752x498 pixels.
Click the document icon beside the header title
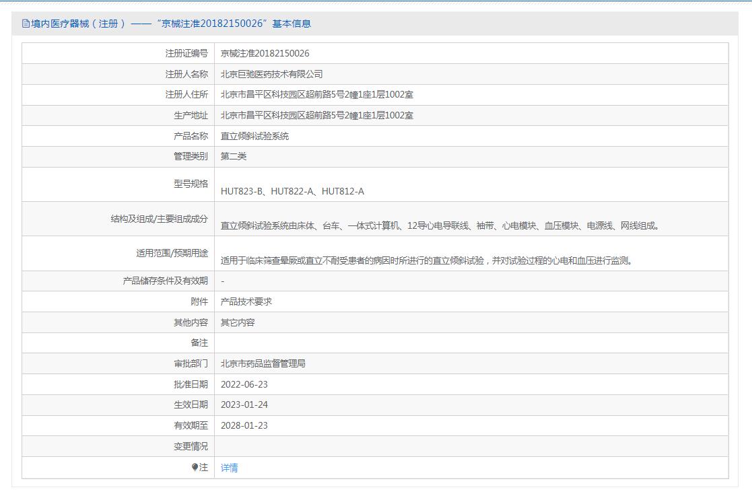[x=26, y=24]
